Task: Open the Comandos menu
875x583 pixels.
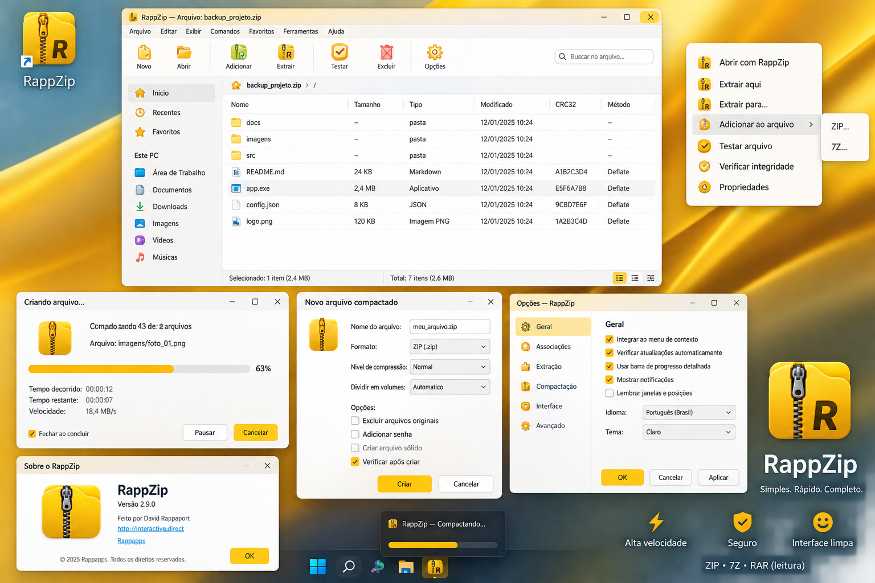Action: 225,31
